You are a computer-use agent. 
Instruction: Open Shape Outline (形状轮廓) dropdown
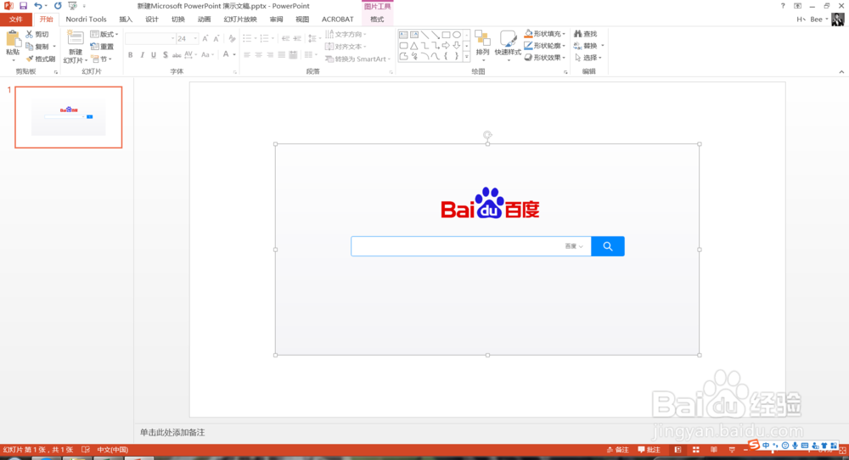point(545,46)
